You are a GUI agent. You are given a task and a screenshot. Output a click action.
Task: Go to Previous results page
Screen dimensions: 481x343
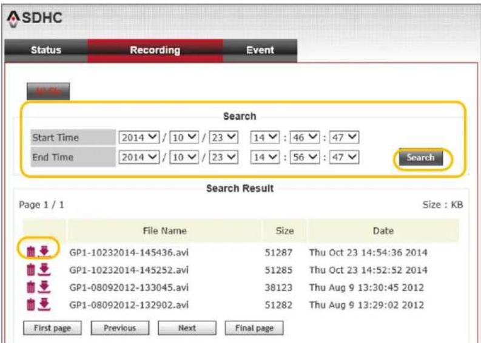click(x=119, y=328)
